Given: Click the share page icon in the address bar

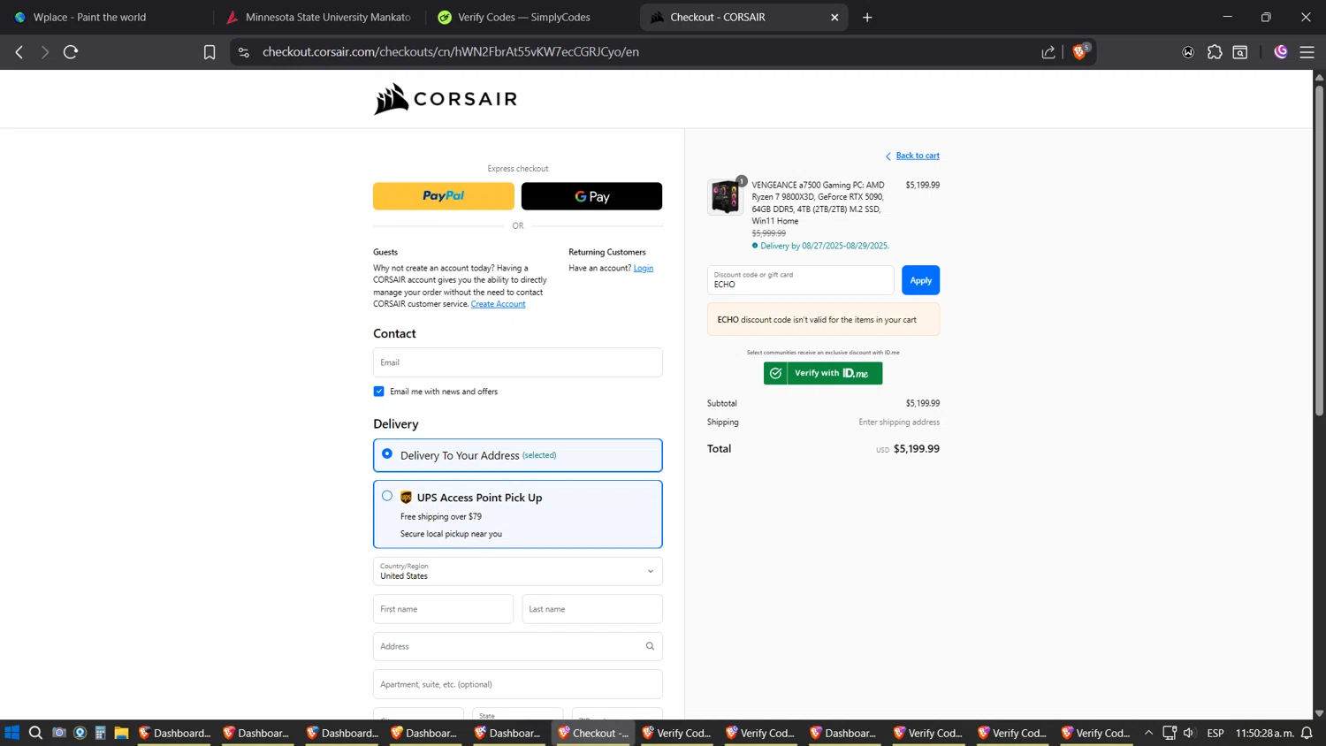Looking at the screenshot, I should tap(1048, 52).
